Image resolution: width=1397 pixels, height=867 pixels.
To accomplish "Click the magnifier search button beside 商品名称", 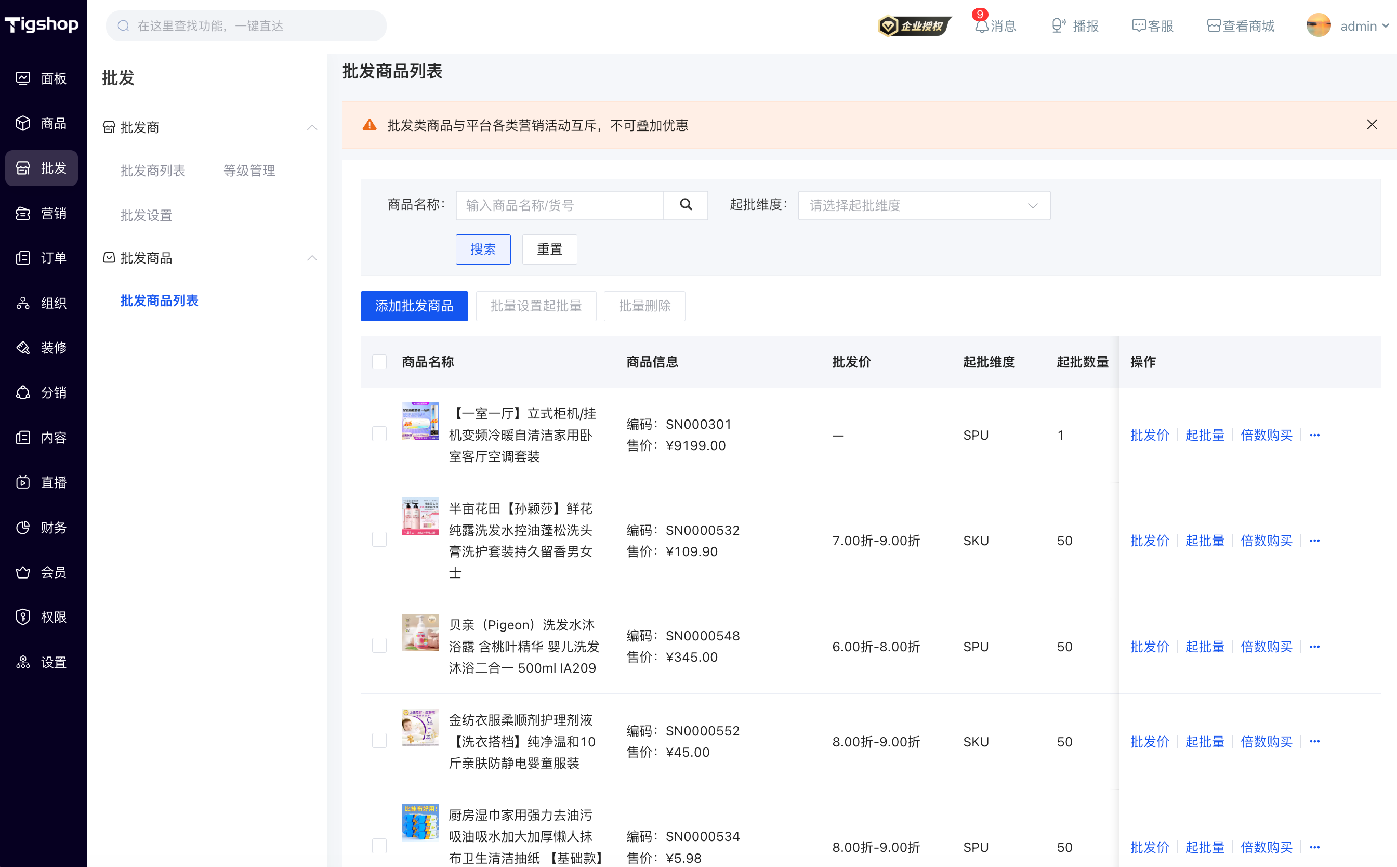I will 686,205.
